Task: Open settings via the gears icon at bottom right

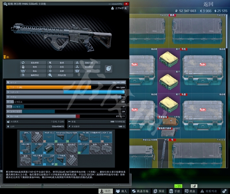Action: [224, 191]
